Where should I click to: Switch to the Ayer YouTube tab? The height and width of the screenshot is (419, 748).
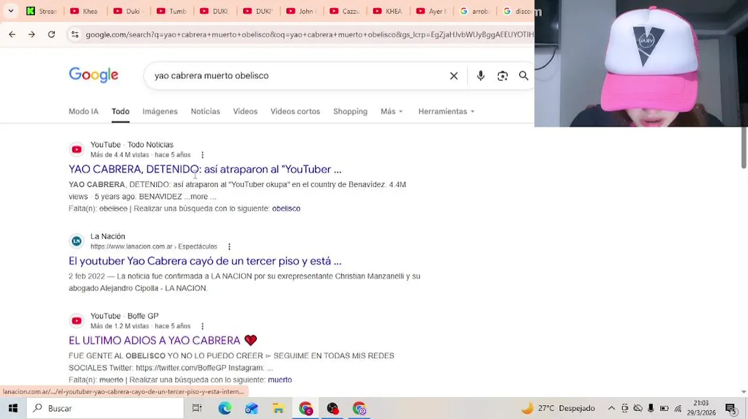tap(432, 11)
